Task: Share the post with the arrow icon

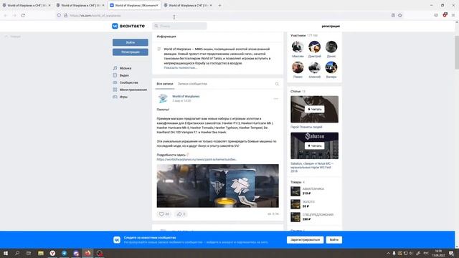Action: [181, 214]
